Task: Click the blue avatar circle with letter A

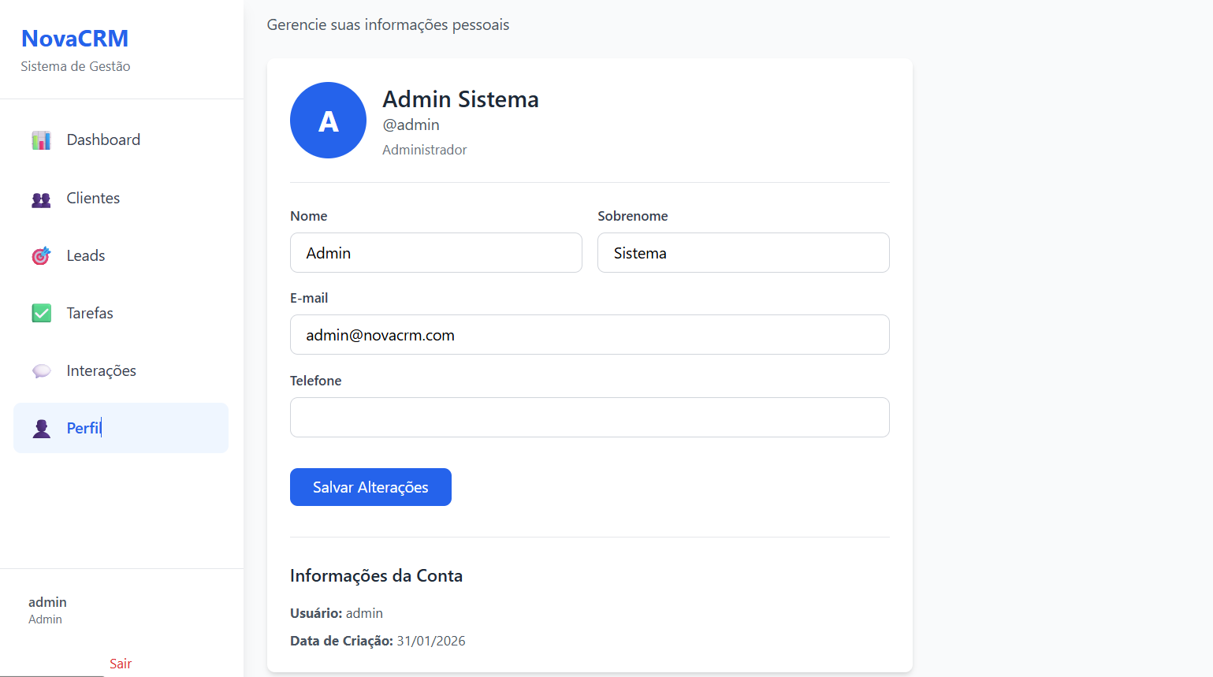Action: coord(328,120)
